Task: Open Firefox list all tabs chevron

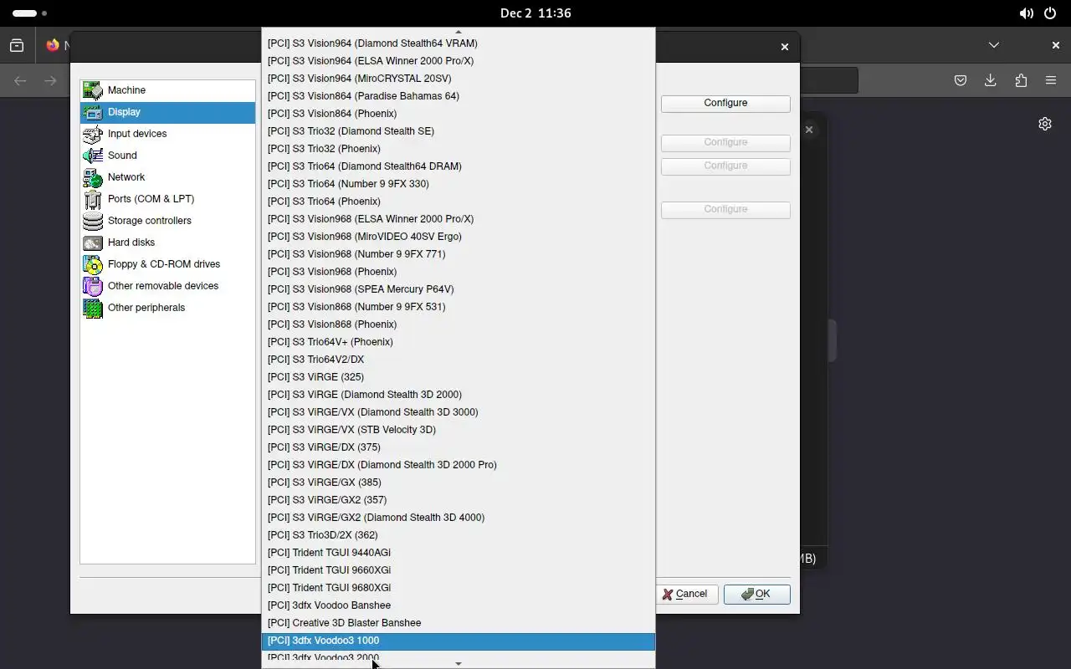Action: [994, 45]
